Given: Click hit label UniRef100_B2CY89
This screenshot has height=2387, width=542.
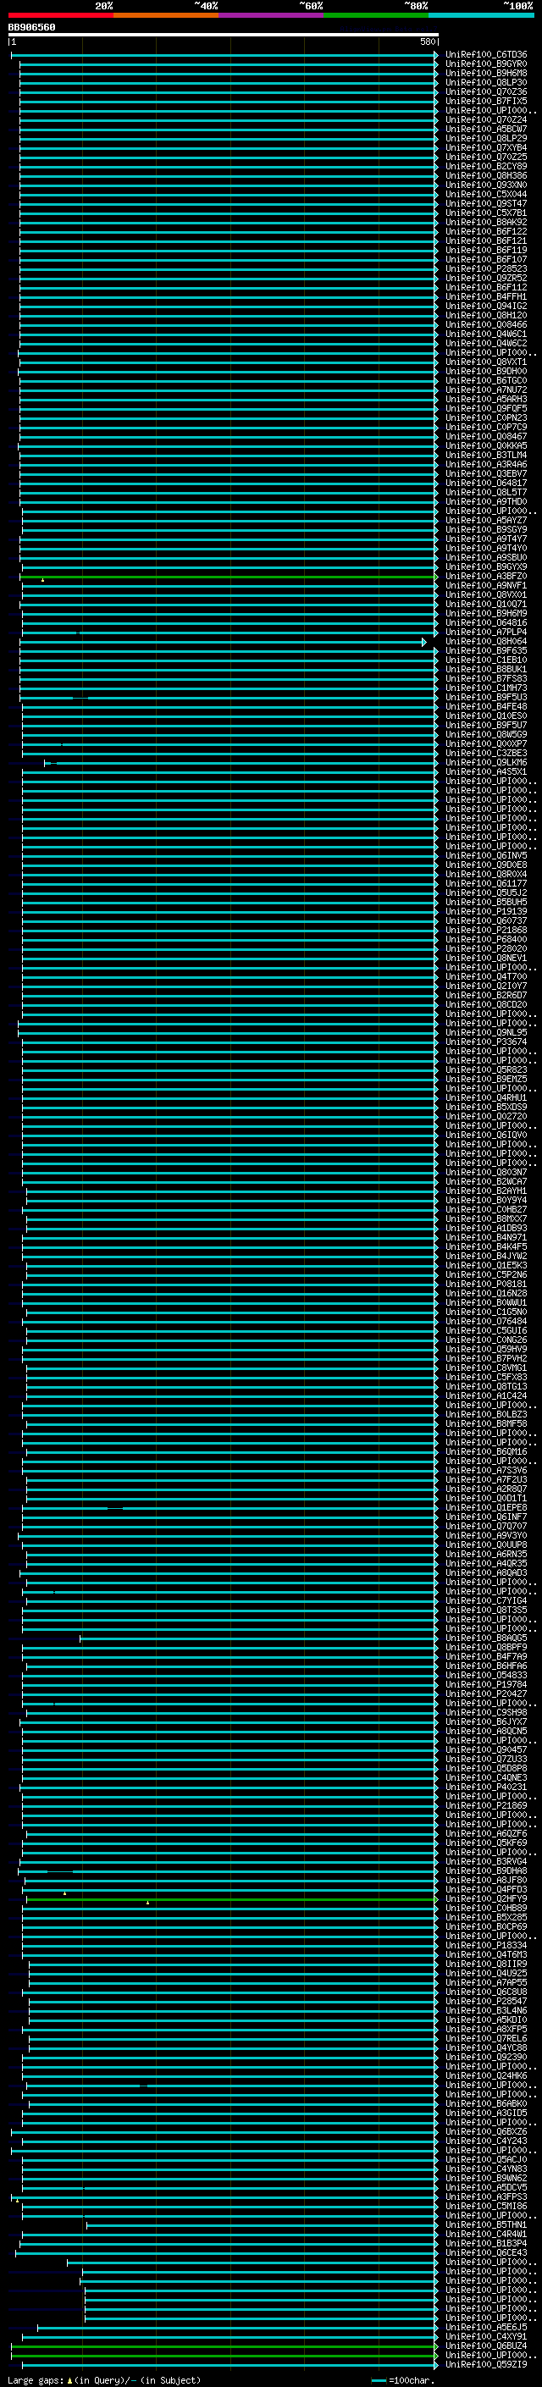Looking at the screenshot, I should (485, 167).
